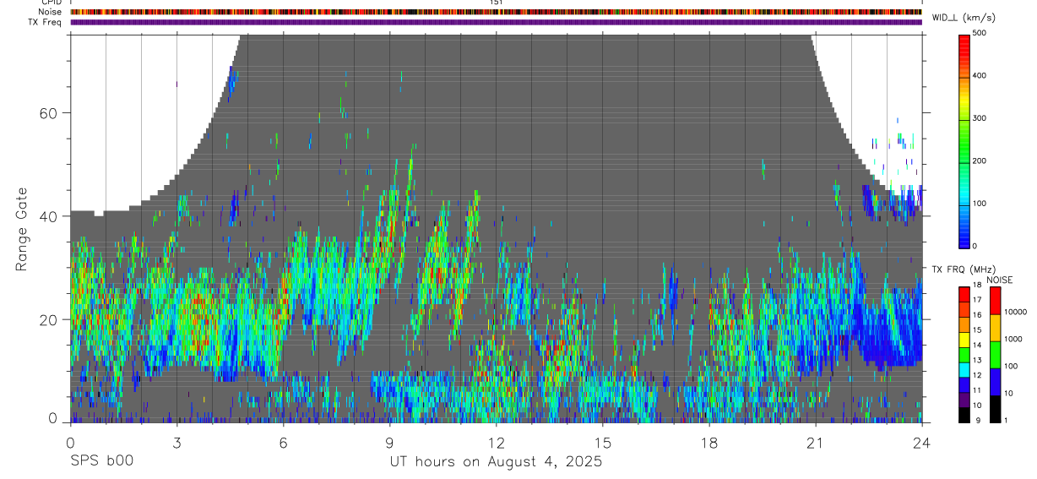Pick the 9 MHz label in TX FRQ legend
Screen dimensions: 1037x479
click(x=976, y=421)
